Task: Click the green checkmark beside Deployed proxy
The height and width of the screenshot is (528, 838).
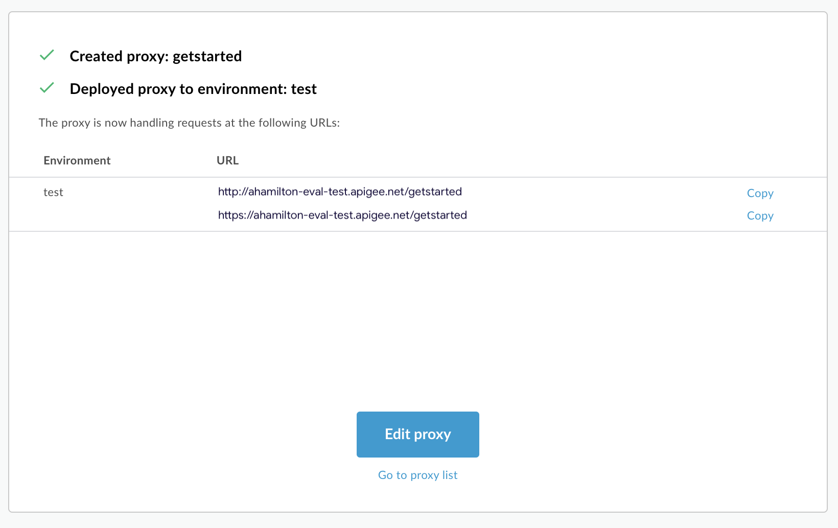Action: pyautogui.click(x=47, y=88)
